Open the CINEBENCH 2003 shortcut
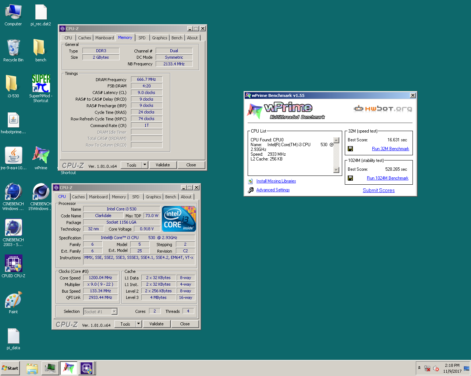The image size is (471, 376). click(x=13, y=233)
